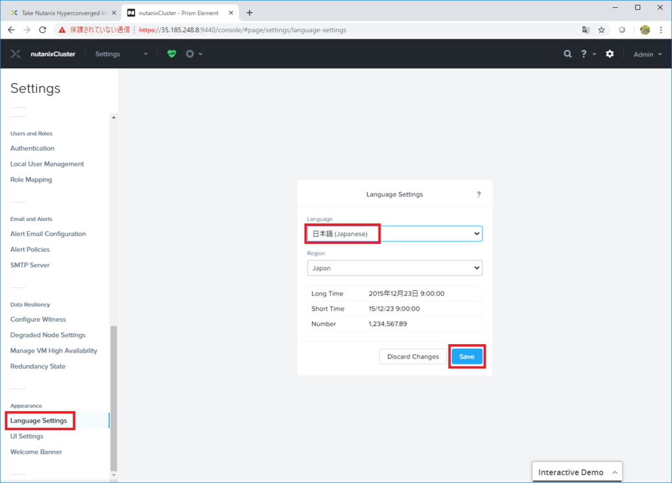Click the sidebar scrollbar thumb
The width and height of the screenshot is (672, 483).
pos(114,398)
